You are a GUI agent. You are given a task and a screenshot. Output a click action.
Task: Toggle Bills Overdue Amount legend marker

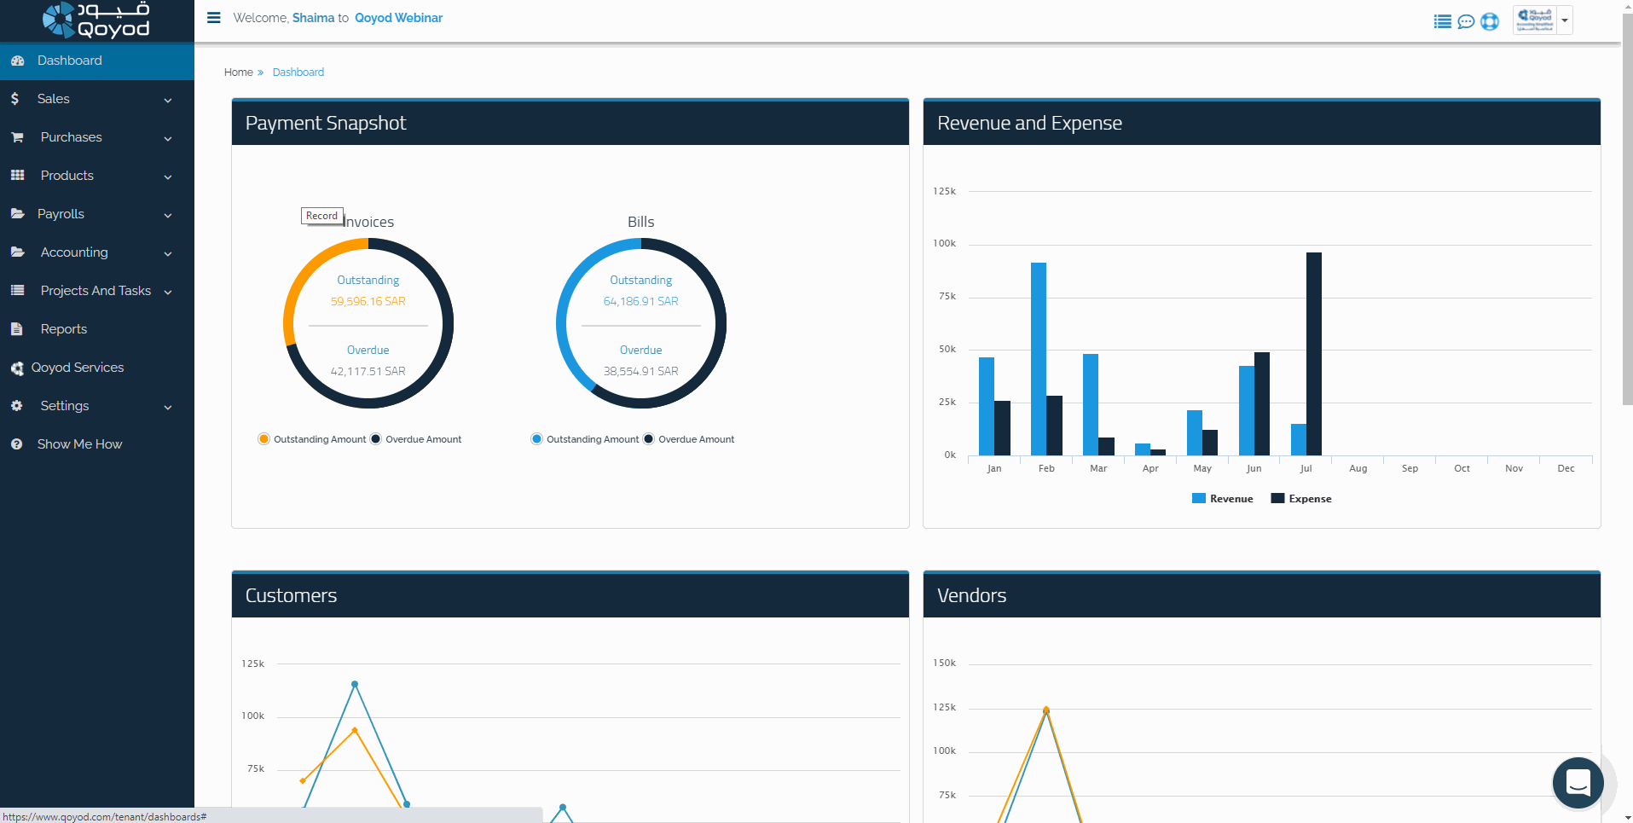point(649,439)
